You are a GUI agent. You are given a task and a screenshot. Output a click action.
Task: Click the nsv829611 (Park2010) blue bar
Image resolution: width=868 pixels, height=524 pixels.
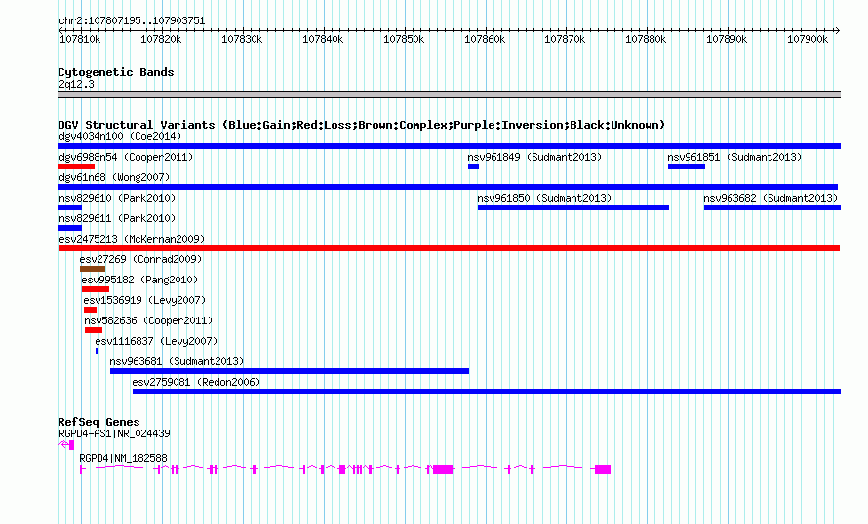[70, 228]
